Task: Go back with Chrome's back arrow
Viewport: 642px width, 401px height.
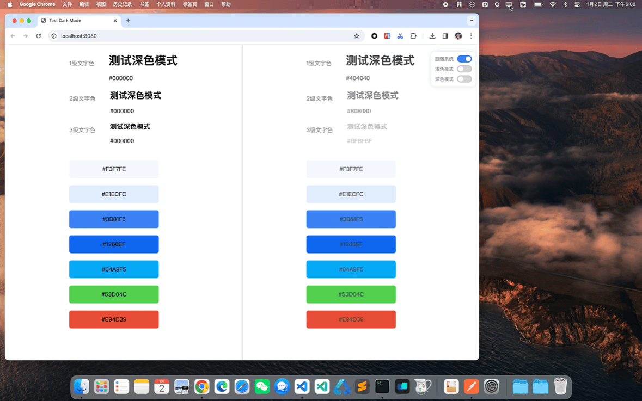Action: (13, 36)
